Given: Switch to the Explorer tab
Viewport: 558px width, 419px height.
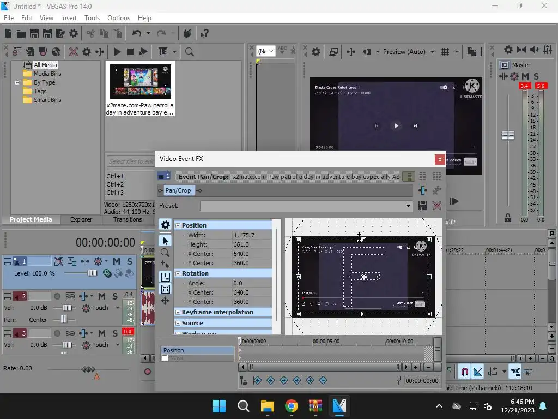Looking at the screenshot, I should tap(81, 219).
